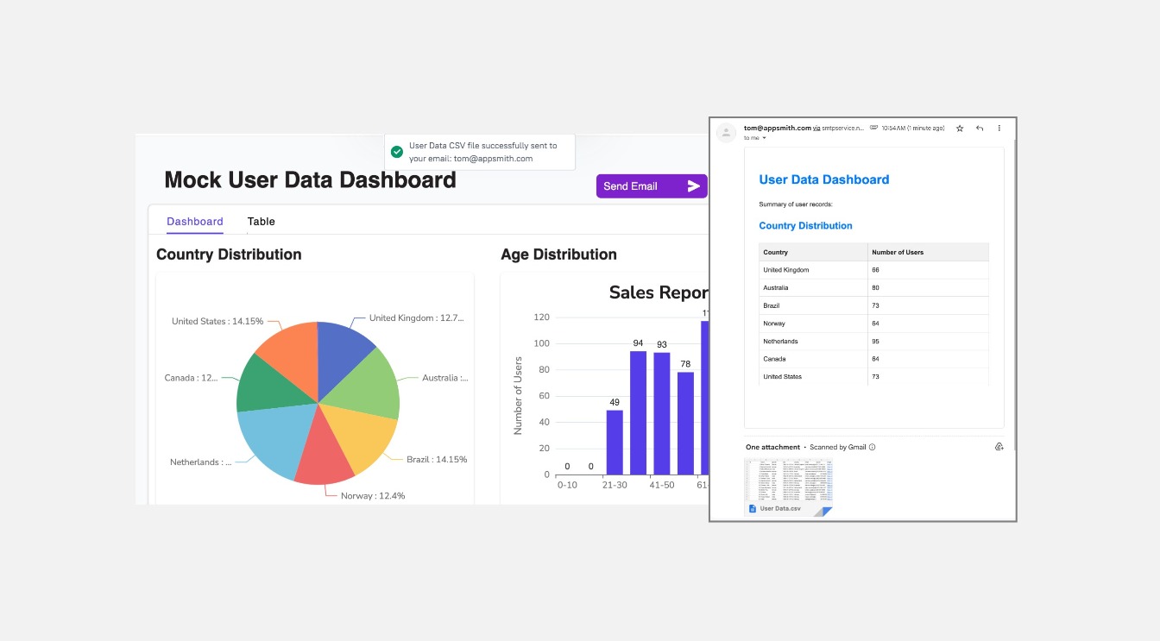This screenshot has height=641, width=1160.
Task: Switch to the Table tab
Action: 261,222
